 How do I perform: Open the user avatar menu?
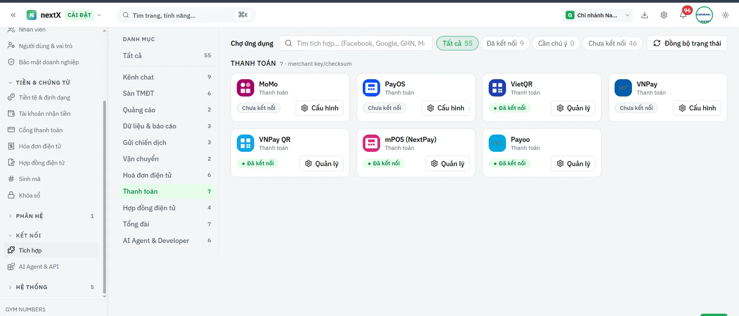704,15
